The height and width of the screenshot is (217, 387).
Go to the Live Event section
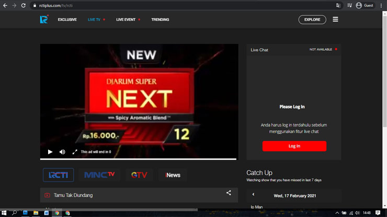tap(126, 19)
